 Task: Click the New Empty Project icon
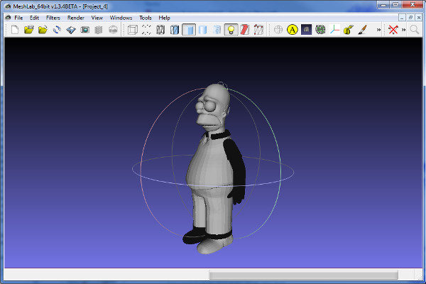point(15,30)
